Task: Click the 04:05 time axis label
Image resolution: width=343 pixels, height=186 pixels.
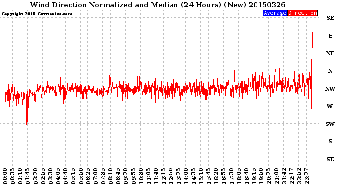Action: coord(58,176)
